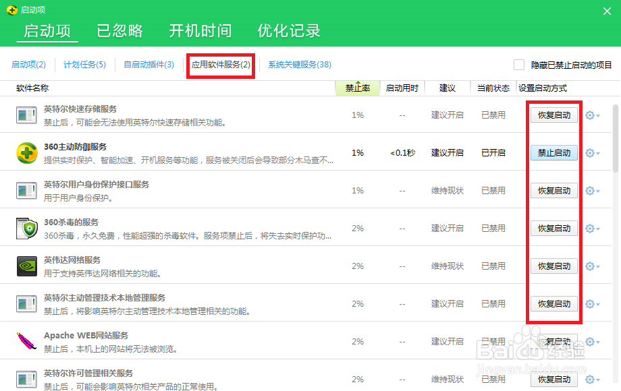Enable 隐藏已禁止启动的项目 checkbox
621x391 pixels.
pos(519,65)
